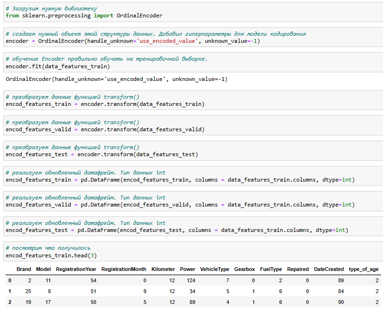The height and width of the screenshot is (310, 383).
Task: Click the encod_features_valid transform cell
Action: click(x=193, y=126)
